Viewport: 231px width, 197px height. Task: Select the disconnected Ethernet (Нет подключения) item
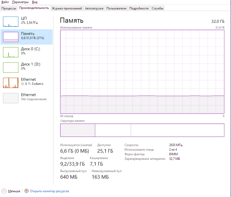tap(11, 98)
